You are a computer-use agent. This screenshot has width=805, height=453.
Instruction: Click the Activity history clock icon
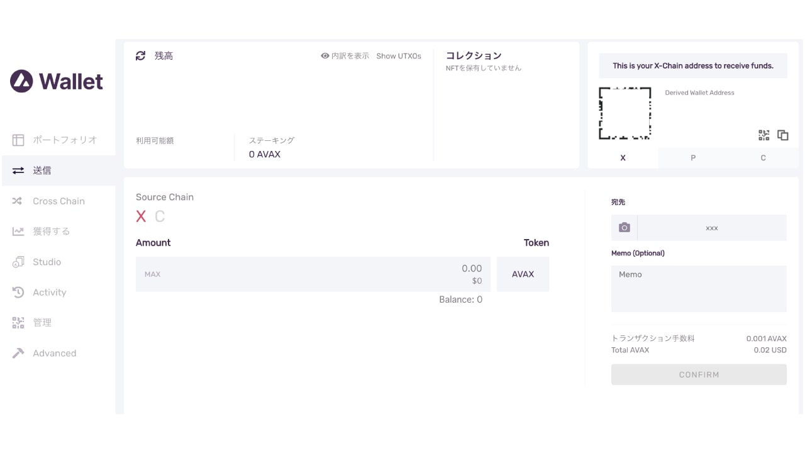click(x=18, y=293)
